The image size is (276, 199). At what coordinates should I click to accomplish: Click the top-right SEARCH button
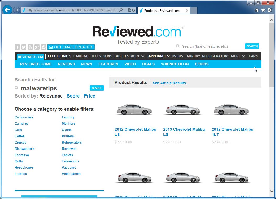tap(252, 46)
